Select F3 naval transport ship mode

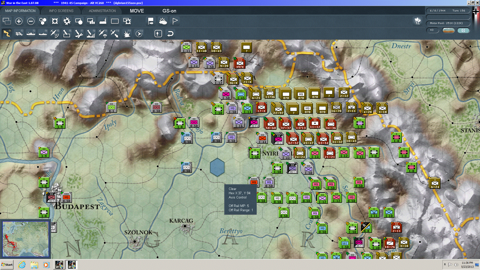click(x=31, y=33)
